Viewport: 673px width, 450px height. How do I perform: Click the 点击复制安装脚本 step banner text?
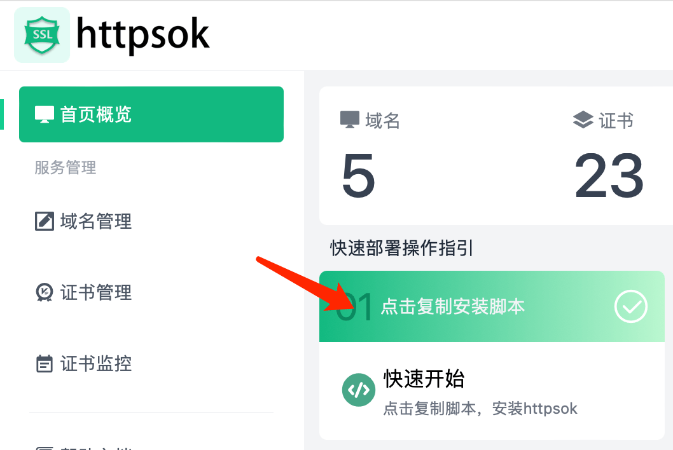[x=452, y=307]
